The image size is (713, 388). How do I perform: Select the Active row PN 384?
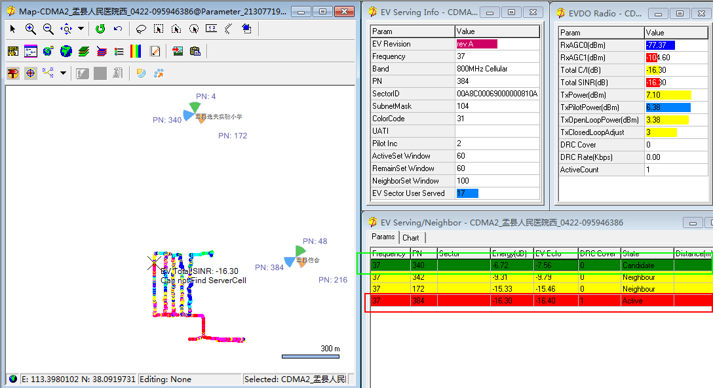(x=541, y=301)
